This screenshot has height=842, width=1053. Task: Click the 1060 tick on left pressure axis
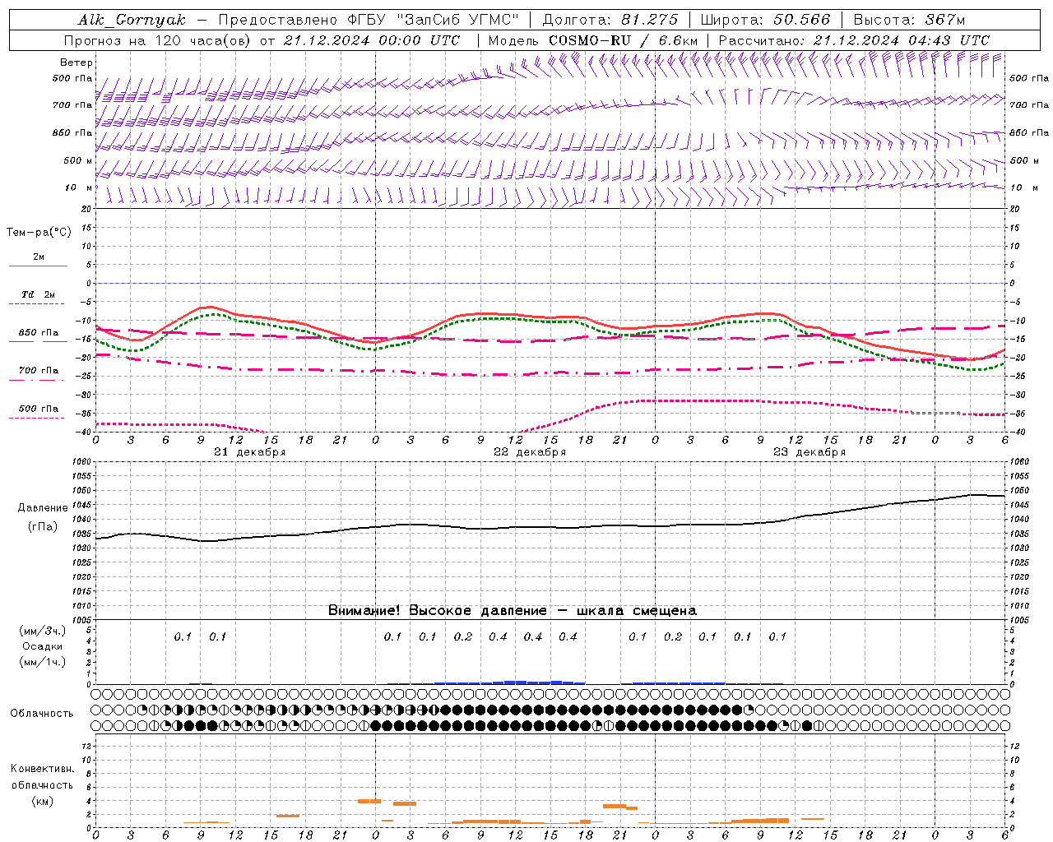click(84, 462)
